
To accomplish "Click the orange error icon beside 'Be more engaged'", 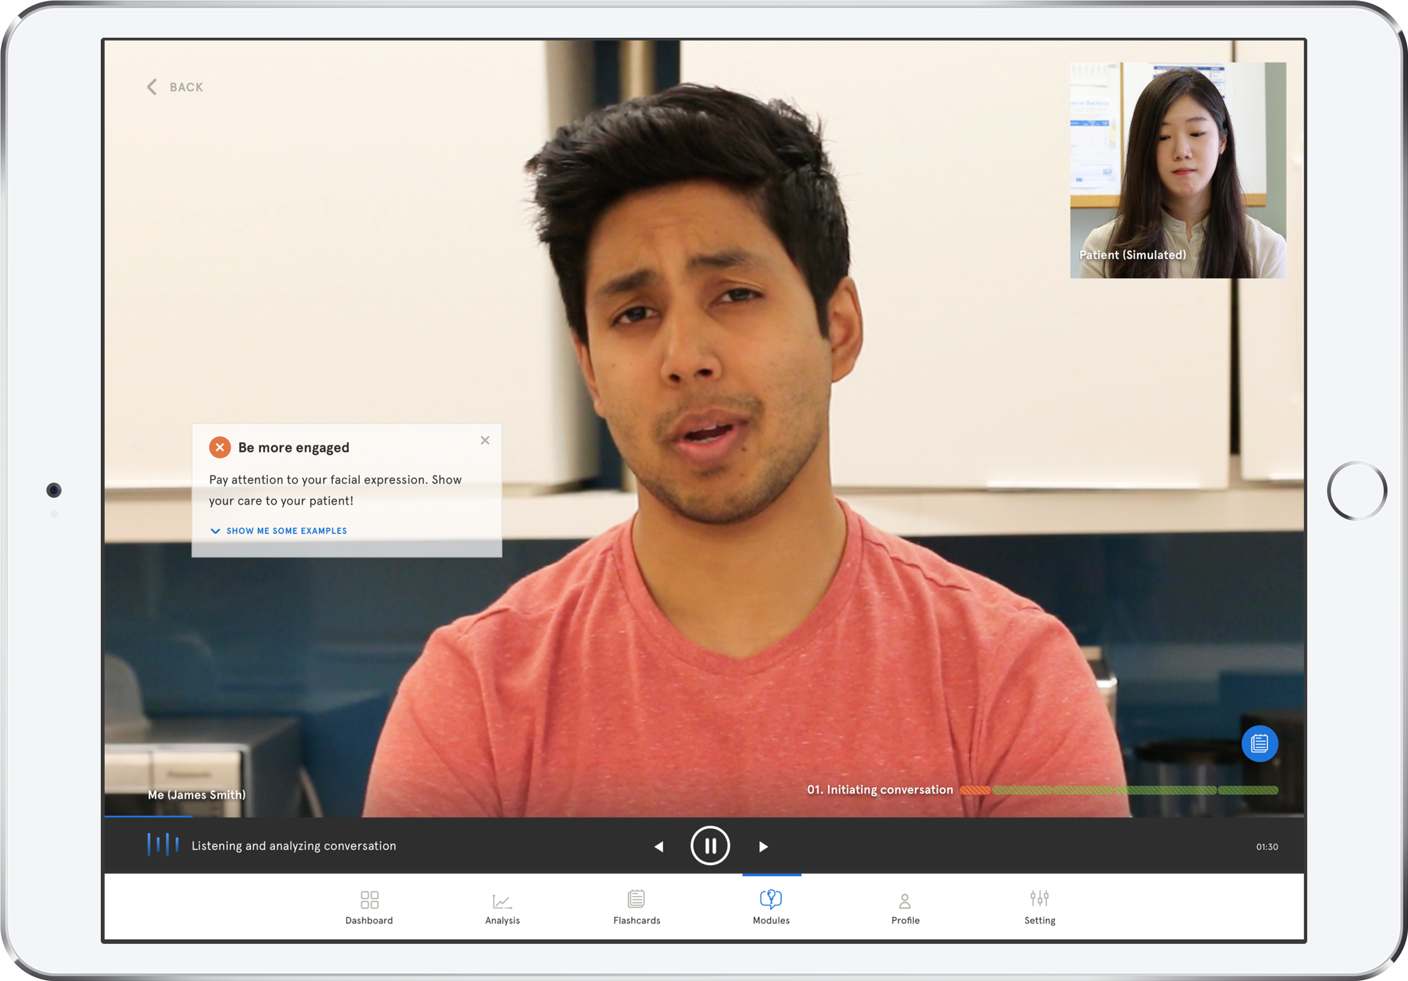I will [x=220, y=448].
